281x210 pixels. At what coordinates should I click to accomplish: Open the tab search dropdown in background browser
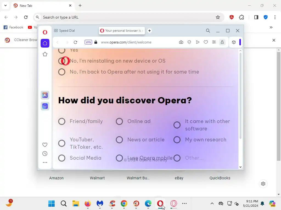point(5,5)
